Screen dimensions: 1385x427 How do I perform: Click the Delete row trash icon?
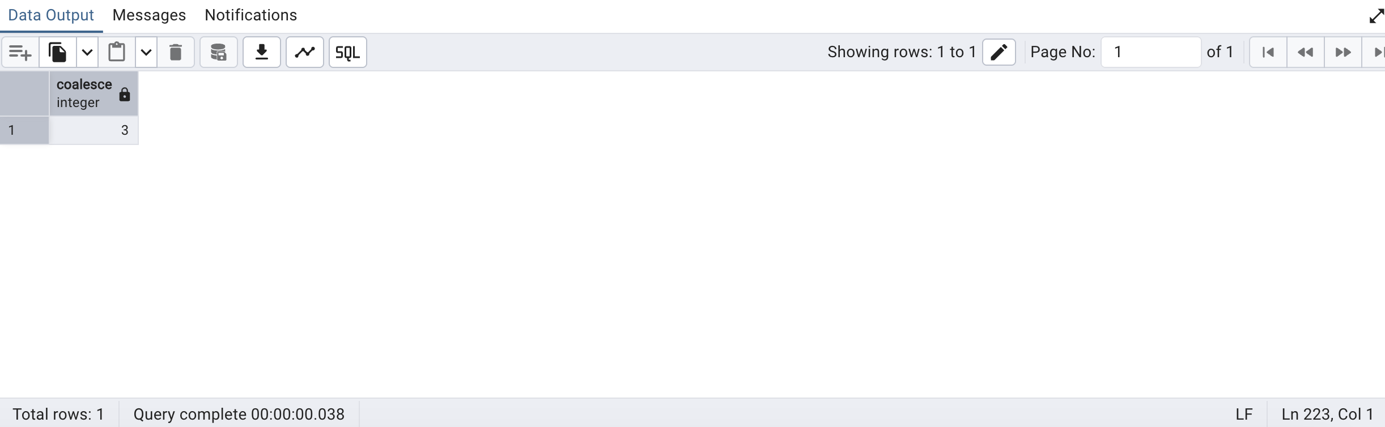coord(176,53)
